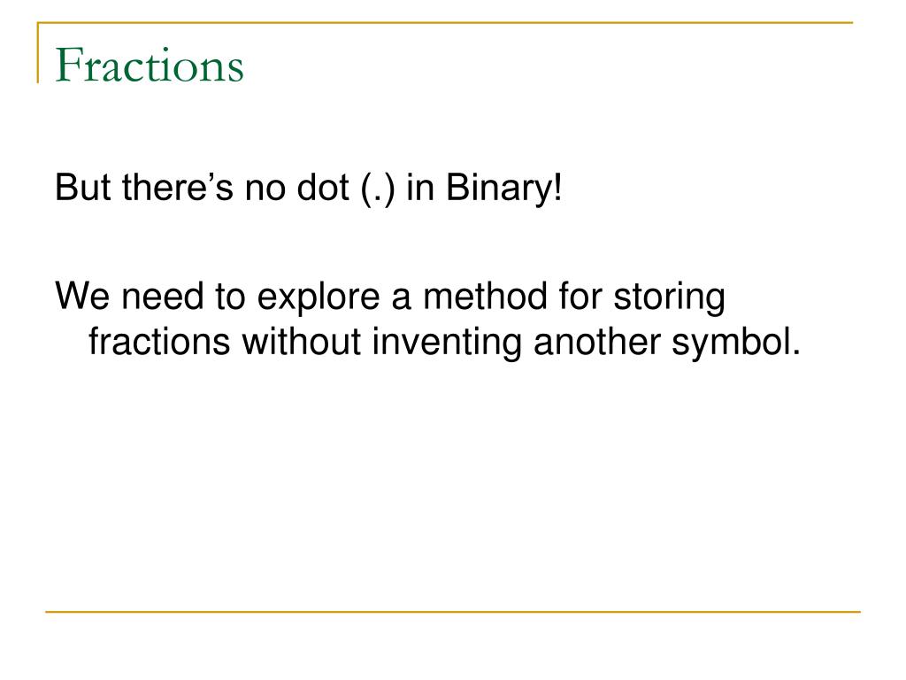Click the word We starting second paragraph
This screenshot has width=906, height=680.
coord(82,296)
